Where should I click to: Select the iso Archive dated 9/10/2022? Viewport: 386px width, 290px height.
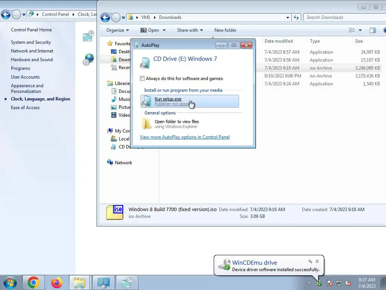tap(319, 76)
